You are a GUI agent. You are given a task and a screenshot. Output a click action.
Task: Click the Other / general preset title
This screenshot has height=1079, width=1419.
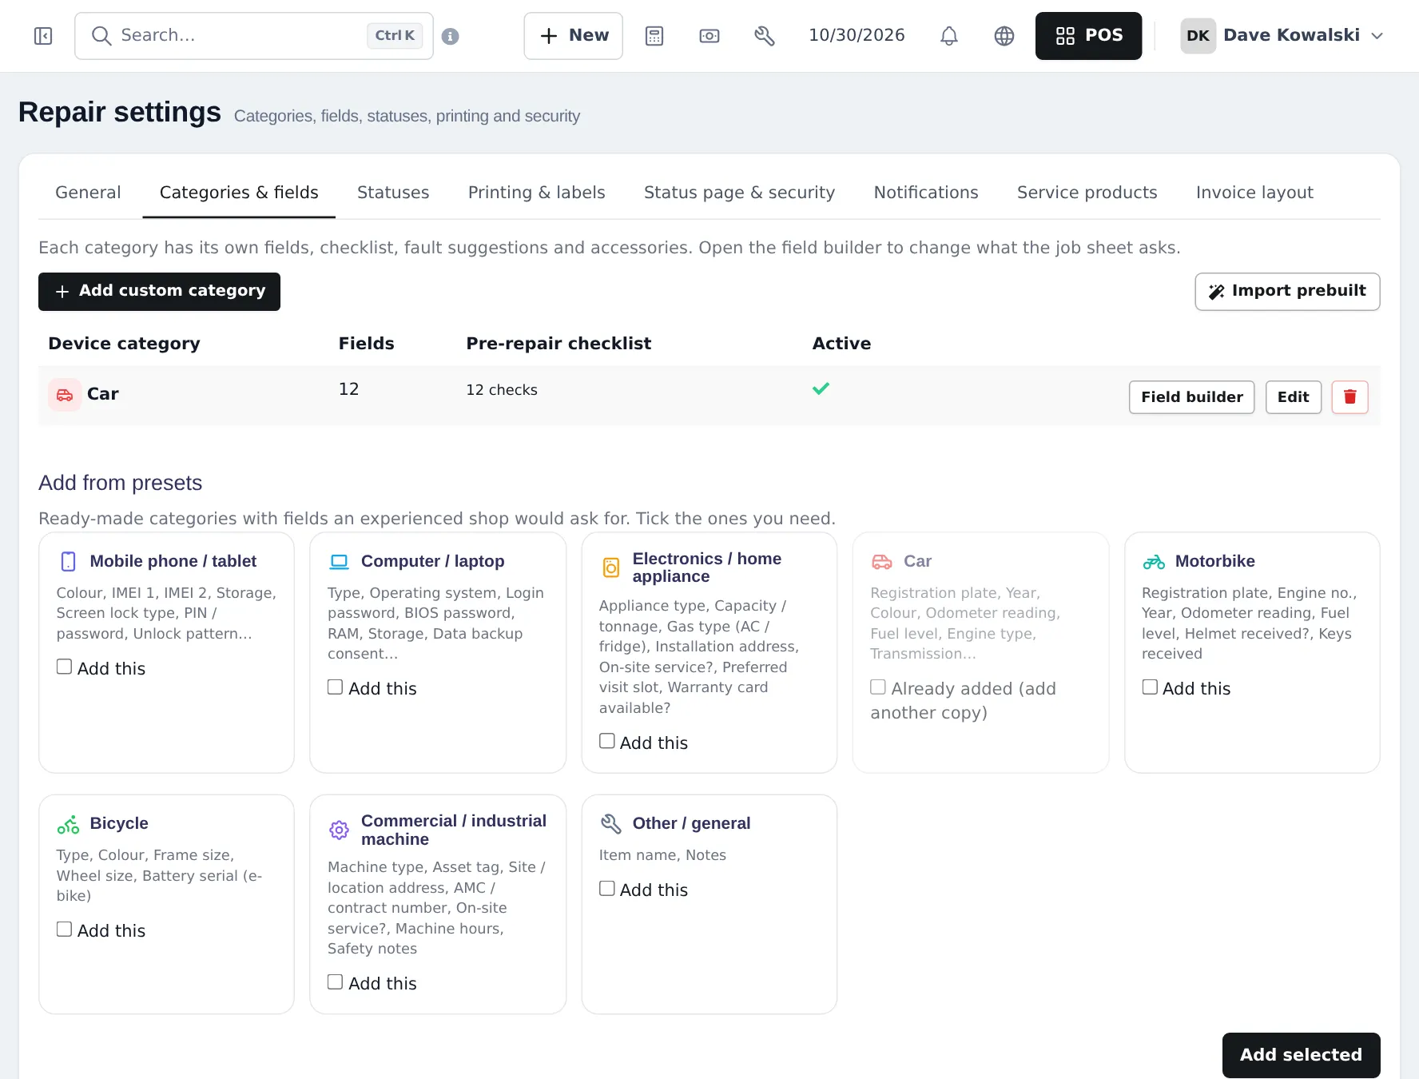(x=691, y=823)
